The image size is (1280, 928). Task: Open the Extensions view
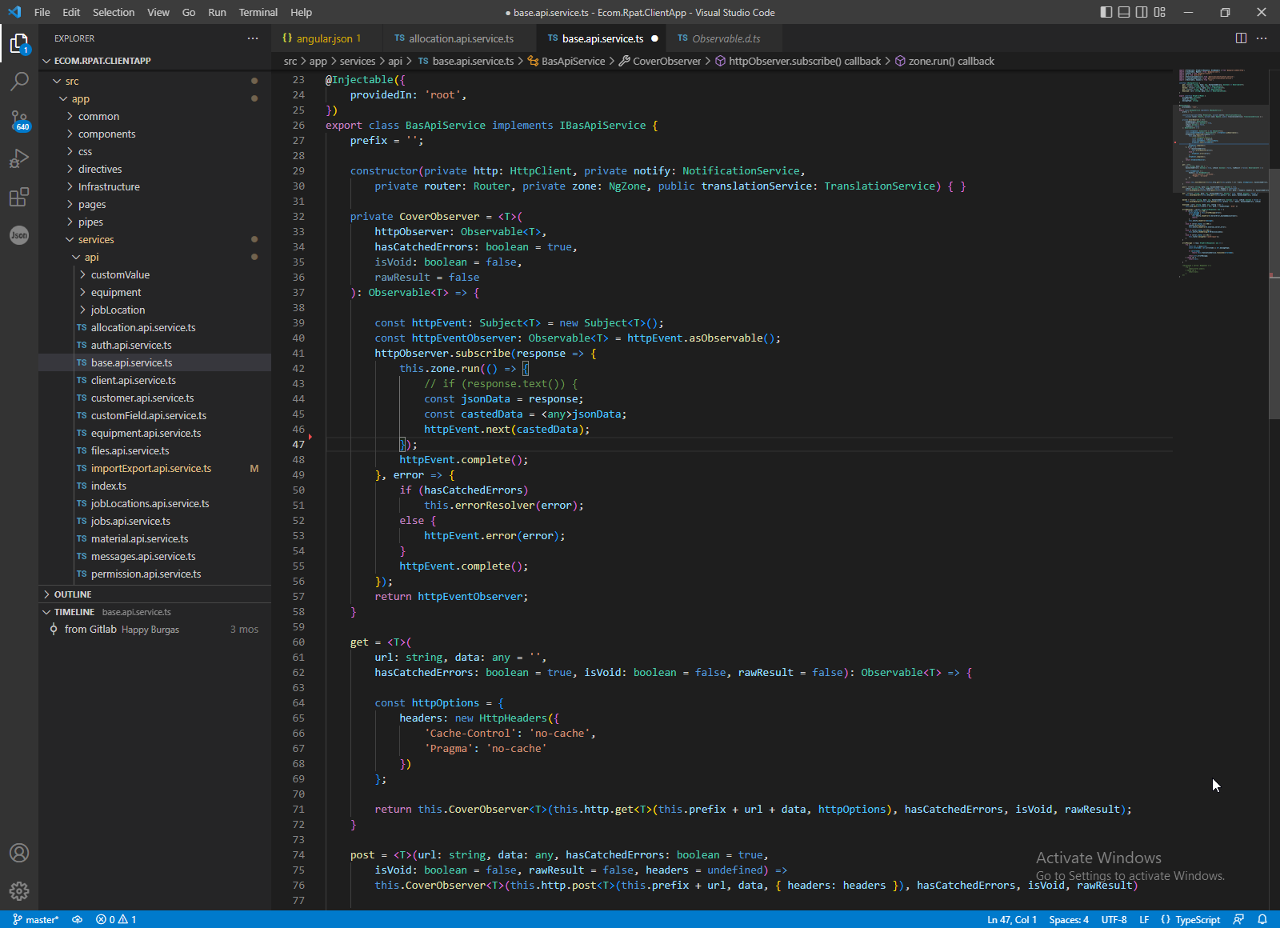point(19,197)
